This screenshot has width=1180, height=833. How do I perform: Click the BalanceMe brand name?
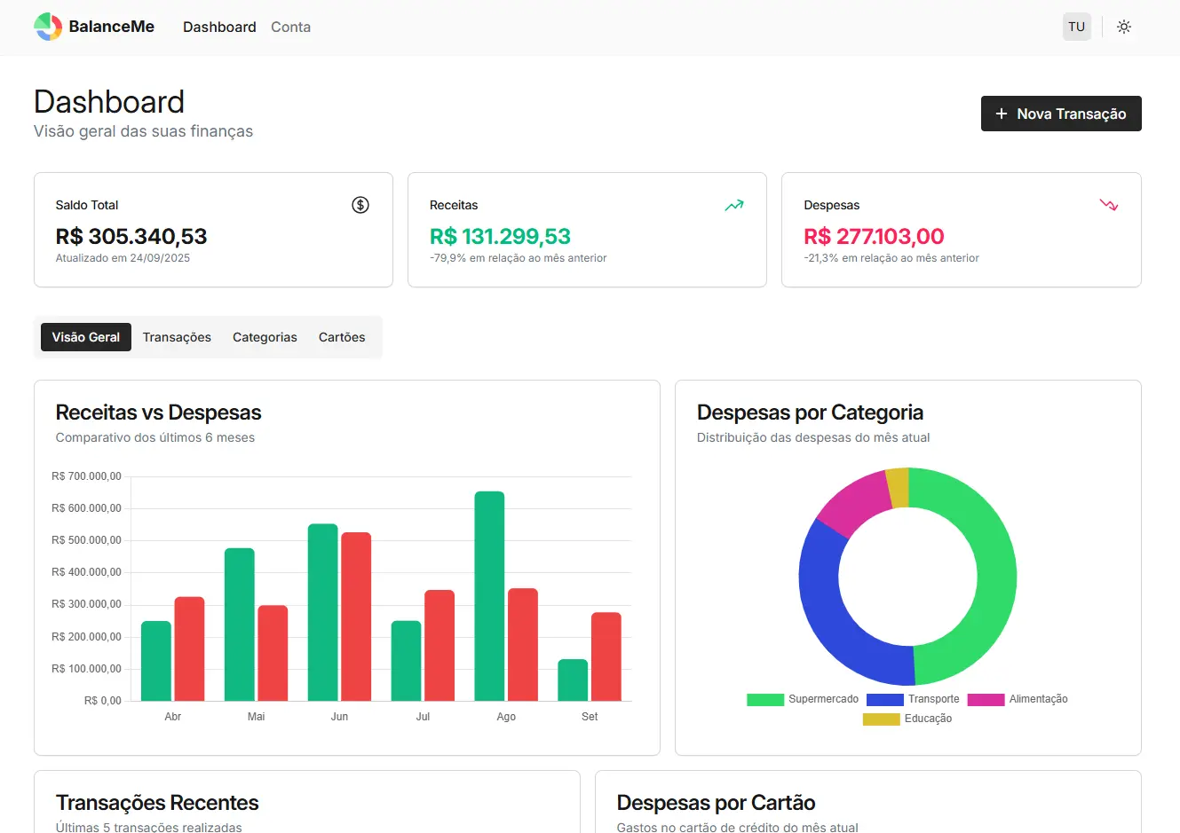pyautogui.click(x=112, y=27)
